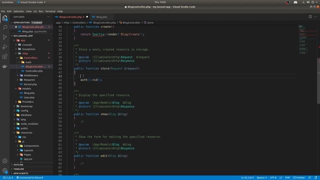The height and width of the screenshot is (180, 320).
Task: Open the Accounts menu icon
Action: pyautogui.click(x=4, y=161)
